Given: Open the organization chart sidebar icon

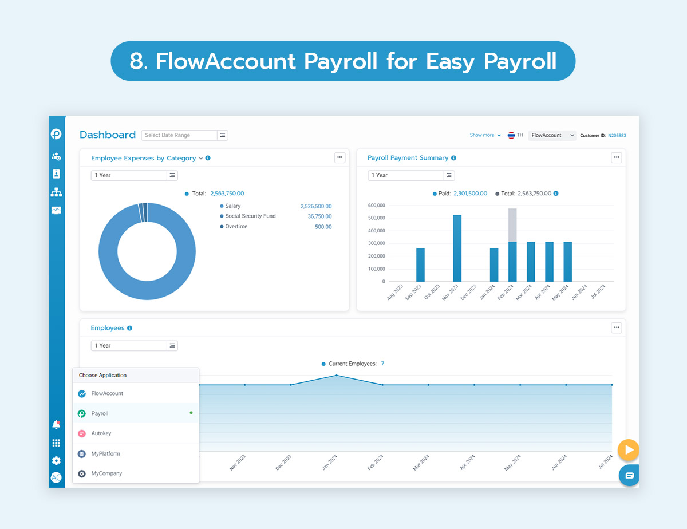Looking at the screenshot, I should click(x=56, y=192).
